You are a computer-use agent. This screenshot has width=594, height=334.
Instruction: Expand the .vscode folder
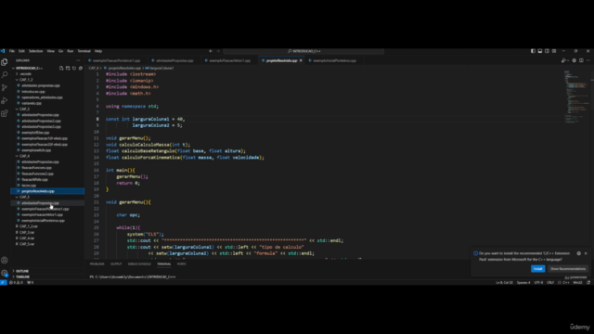tap(24, 74)
